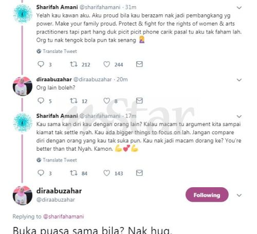Toggle the Following button for diraabuzahar
The width and height of the screenshot is (257, 234).
207,195
